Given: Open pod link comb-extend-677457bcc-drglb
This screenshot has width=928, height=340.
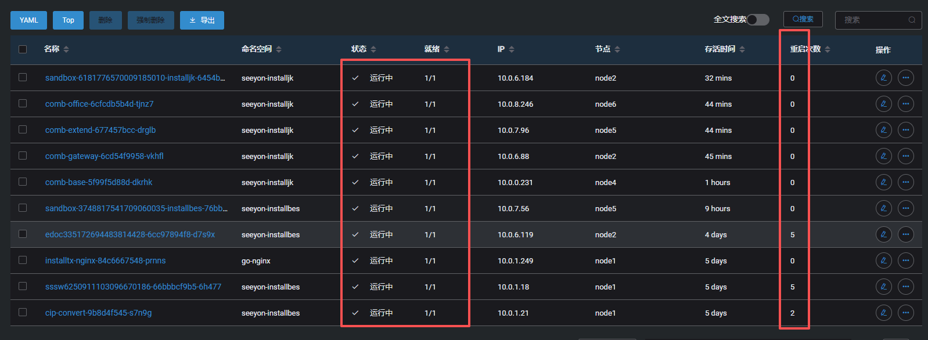Looking at the screenshot, I should (x=100, y=130).
